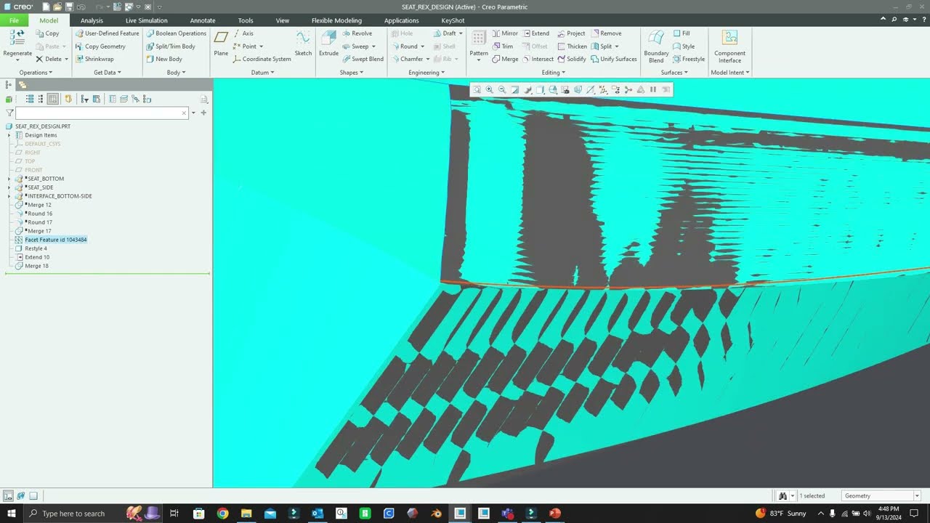Click the Shrinkwrap tool
930x523 pixels.
tap(94, 59)
